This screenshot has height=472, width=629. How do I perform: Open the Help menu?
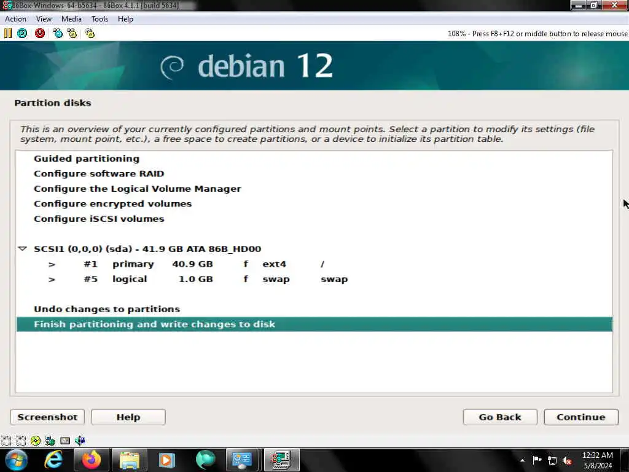tap(125, 19)
